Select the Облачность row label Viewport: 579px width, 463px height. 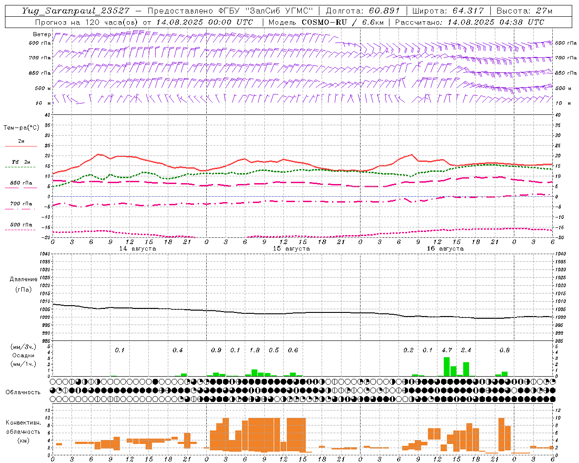tap(23, 392)
